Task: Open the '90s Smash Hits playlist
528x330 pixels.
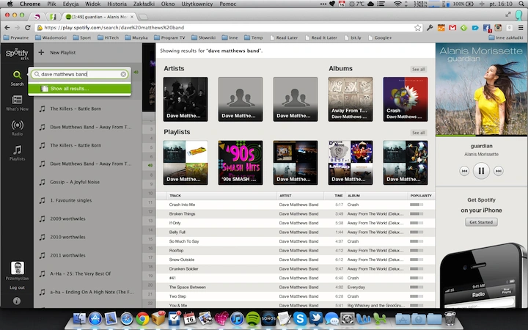Action: click(x=241, y=163)
